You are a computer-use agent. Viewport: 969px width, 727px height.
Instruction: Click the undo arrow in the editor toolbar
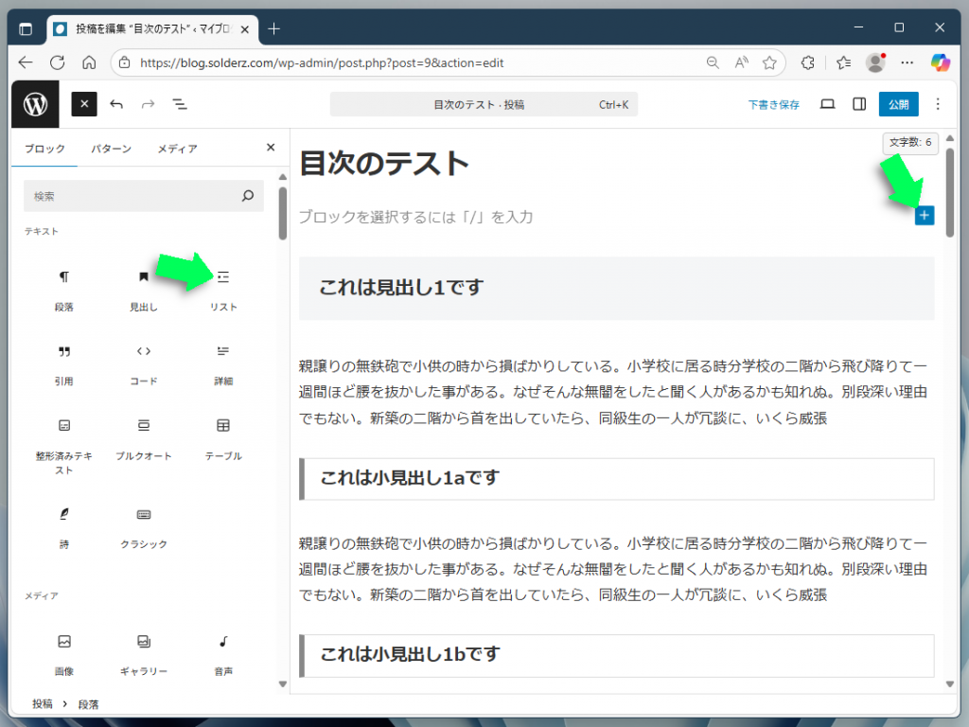tap(115, 104)
